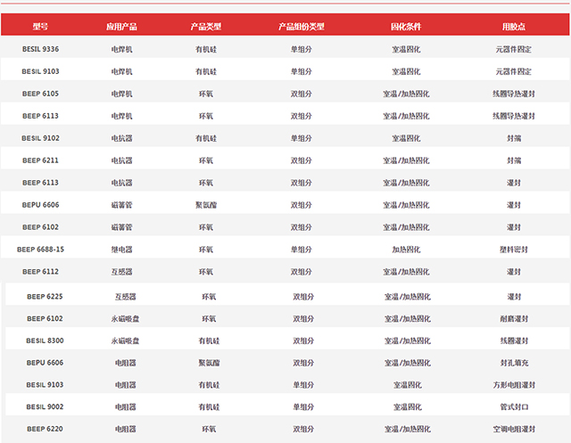Click the BEEP 6225 model cell
Viewport: 571px width, 443px height.
(44, 296)
